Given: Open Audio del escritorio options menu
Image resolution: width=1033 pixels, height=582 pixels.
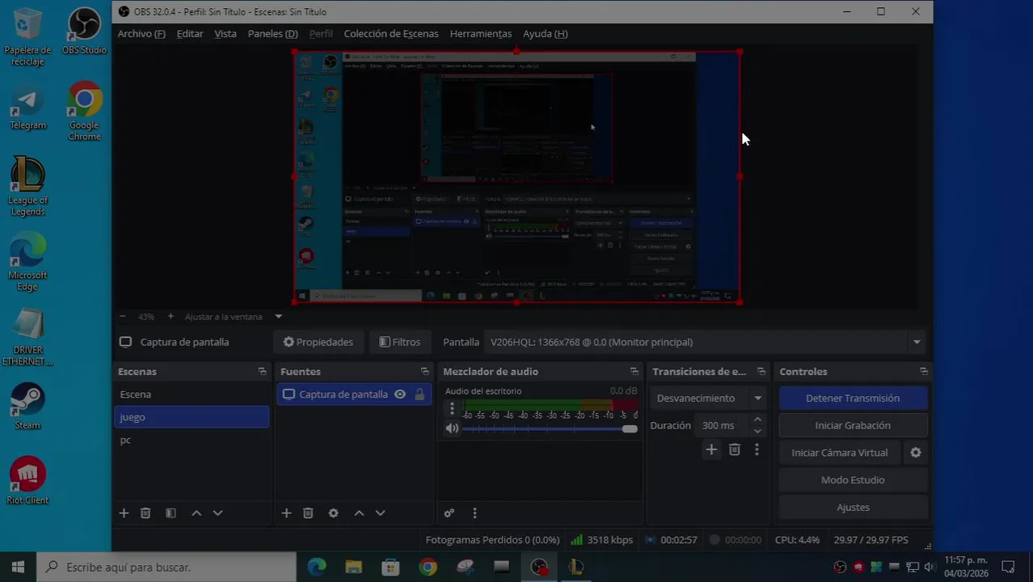Looking at the screenshot, I should click(x=452, y=408).
